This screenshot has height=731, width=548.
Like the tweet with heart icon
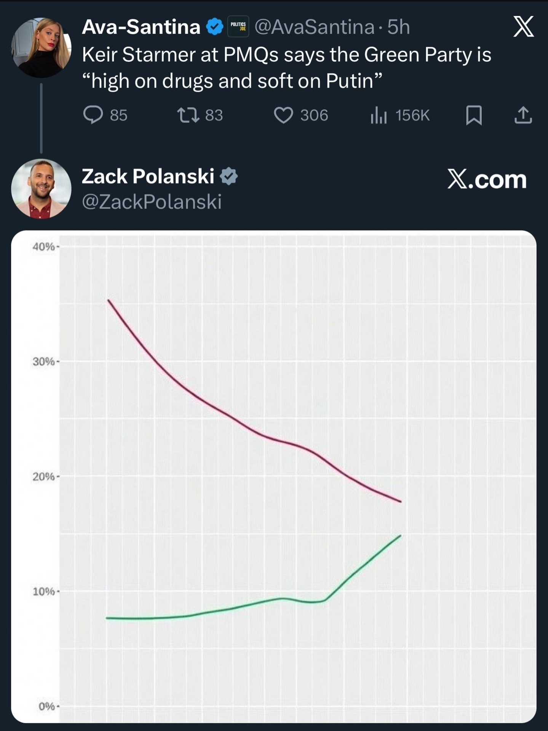pos(283,115)
